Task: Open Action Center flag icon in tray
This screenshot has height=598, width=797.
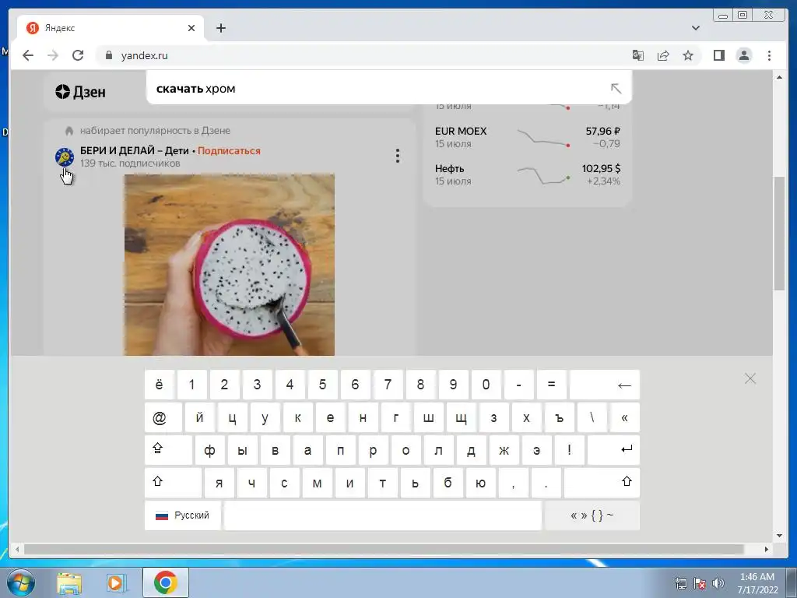Action: pyautogui.click(x=700, y=583)
